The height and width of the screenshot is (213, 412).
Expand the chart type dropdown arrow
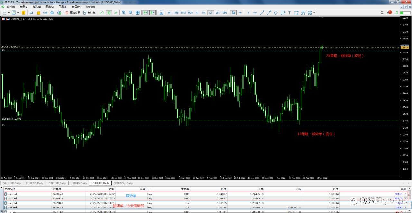(9, 13)
